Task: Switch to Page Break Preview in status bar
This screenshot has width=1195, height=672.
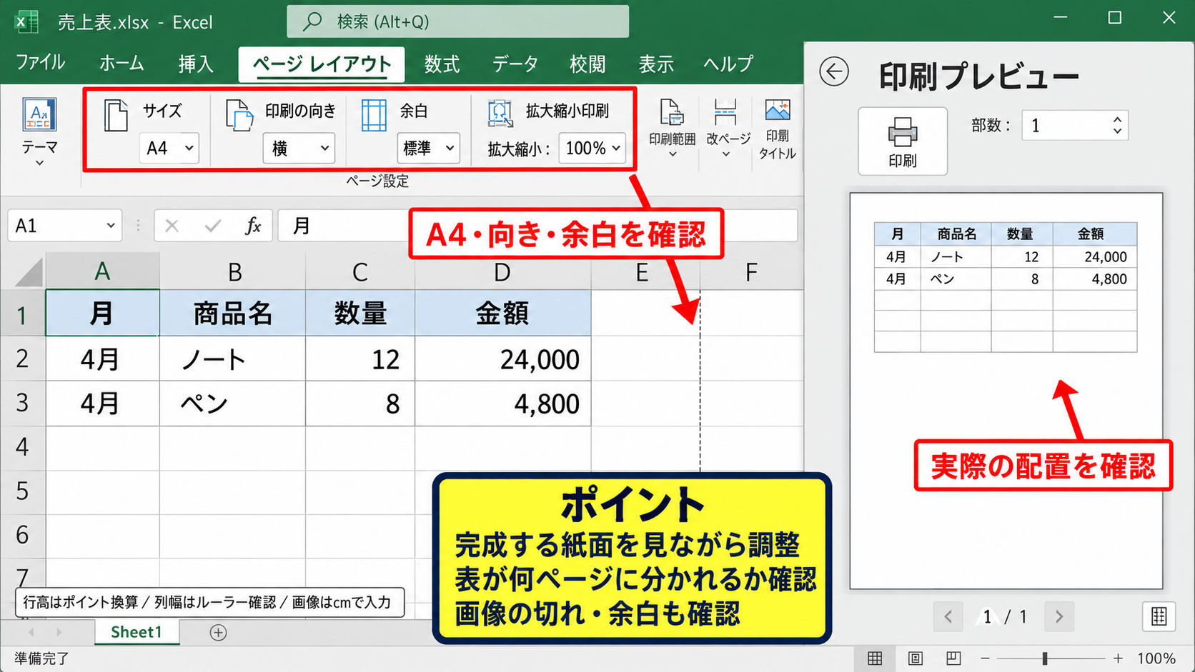Action: [x=953, y=658]
